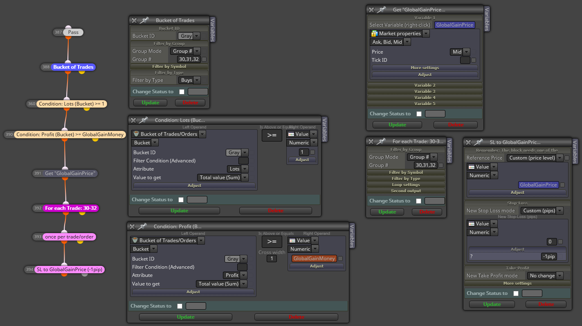The height and width of the screenshot is (326, 582).
Task: Pin the Condition: Profit panel
Action: click(x=142, y=226)
